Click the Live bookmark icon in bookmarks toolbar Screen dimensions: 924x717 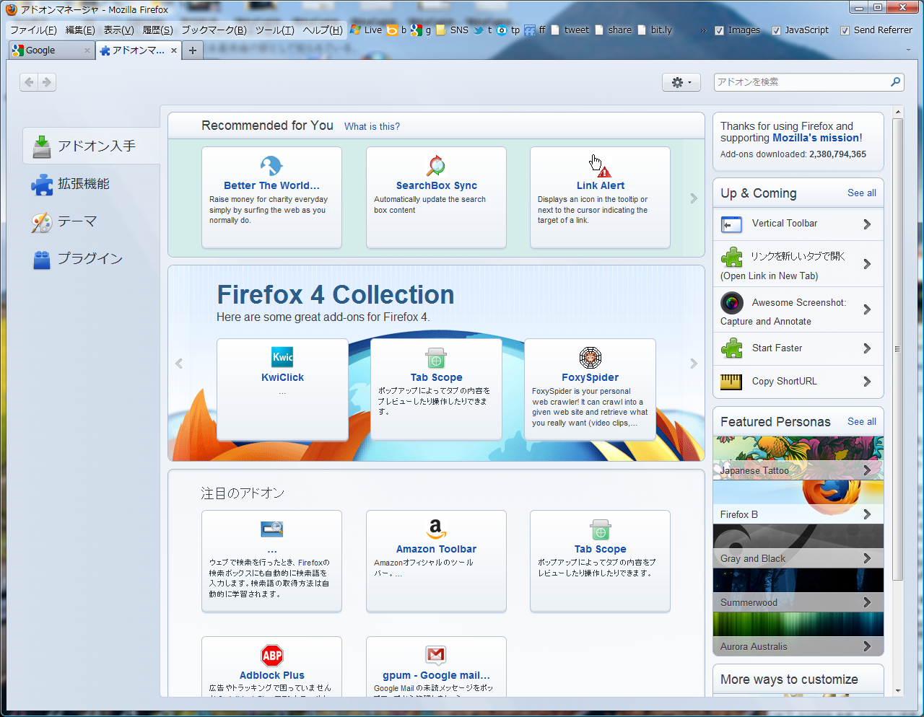(355, 30)
